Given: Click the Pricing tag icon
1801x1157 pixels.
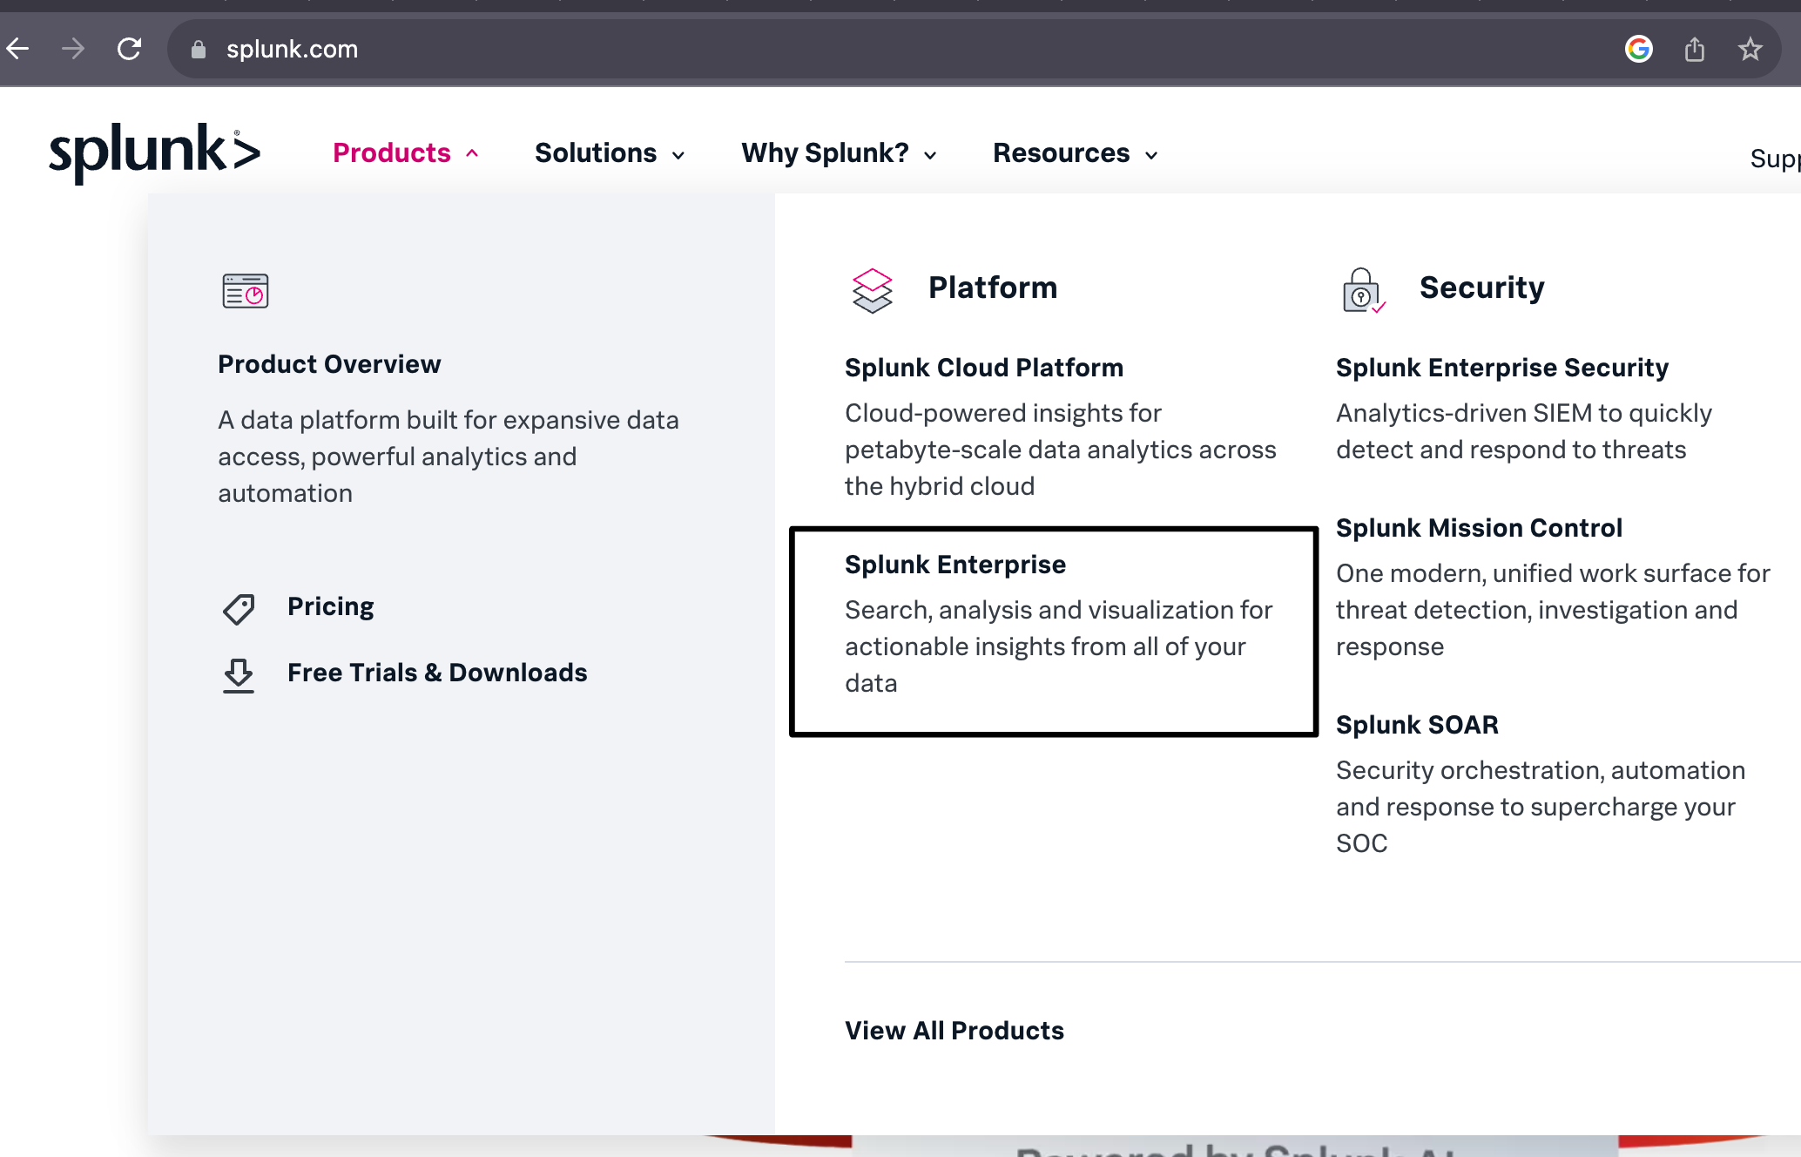Looking at the screenshot, I should pyautogui.click(x=239, y=608).
